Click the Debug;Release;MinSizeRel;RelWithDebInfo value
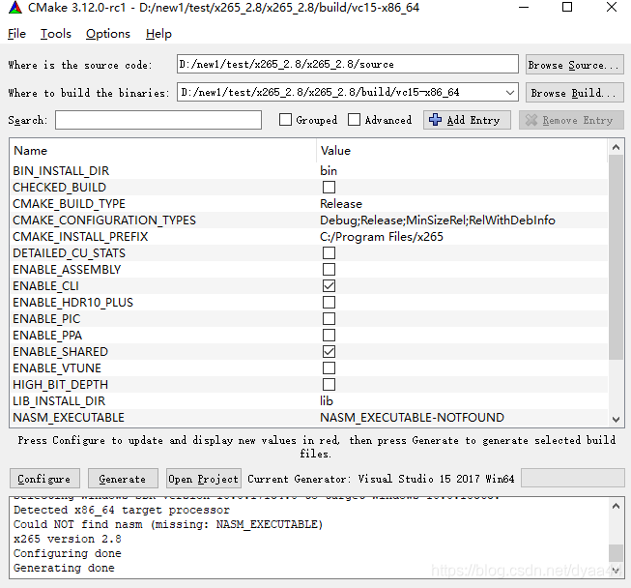Viewport: 631px width, 588px height. (438, 220)
